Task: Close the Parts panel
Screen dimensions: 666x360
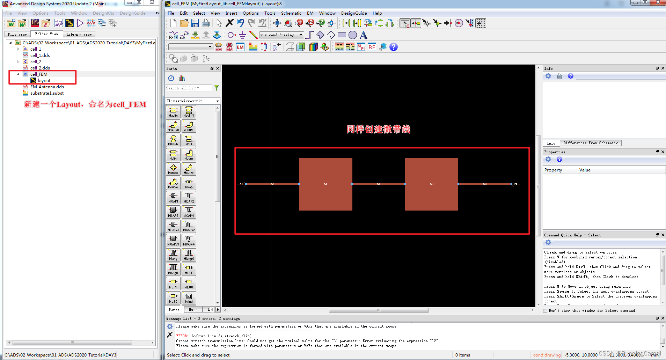Action: [x=218, y=68]
